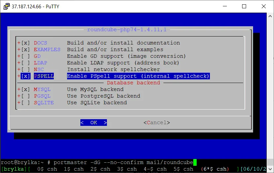Click 'Enable LDAP support (address book)' description
274x173 pixels.
click(x=123, y=63)
